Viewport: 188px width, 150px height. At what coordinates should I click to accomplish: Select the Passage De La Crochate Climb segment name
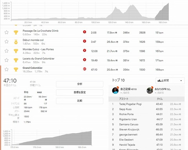click(x=40, y=31)
